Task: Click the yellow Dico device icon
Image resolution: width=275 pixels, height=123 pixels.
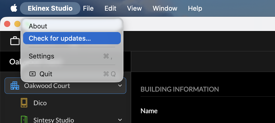Action: point(24,103)
